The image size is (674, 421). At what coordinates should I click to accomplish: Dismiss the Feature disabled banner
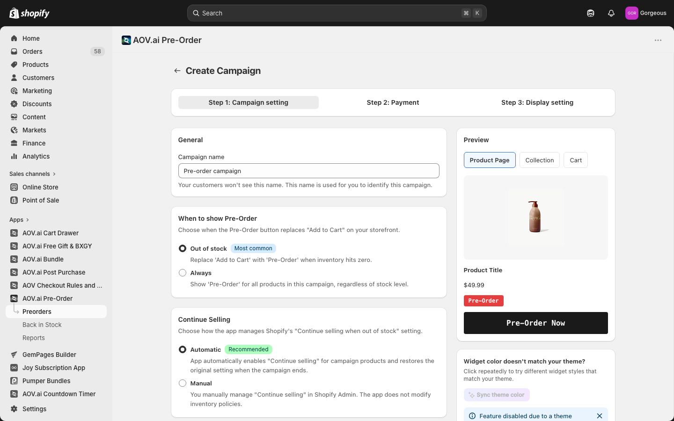tap(600, 416)
